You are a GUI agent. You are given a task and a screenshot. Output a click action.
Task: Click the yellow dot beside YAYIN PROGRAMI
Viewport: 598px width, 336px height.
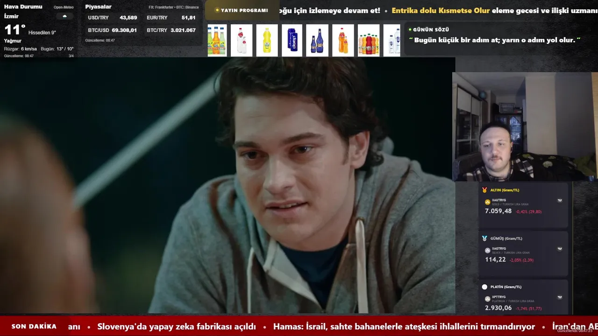(217, 10)
